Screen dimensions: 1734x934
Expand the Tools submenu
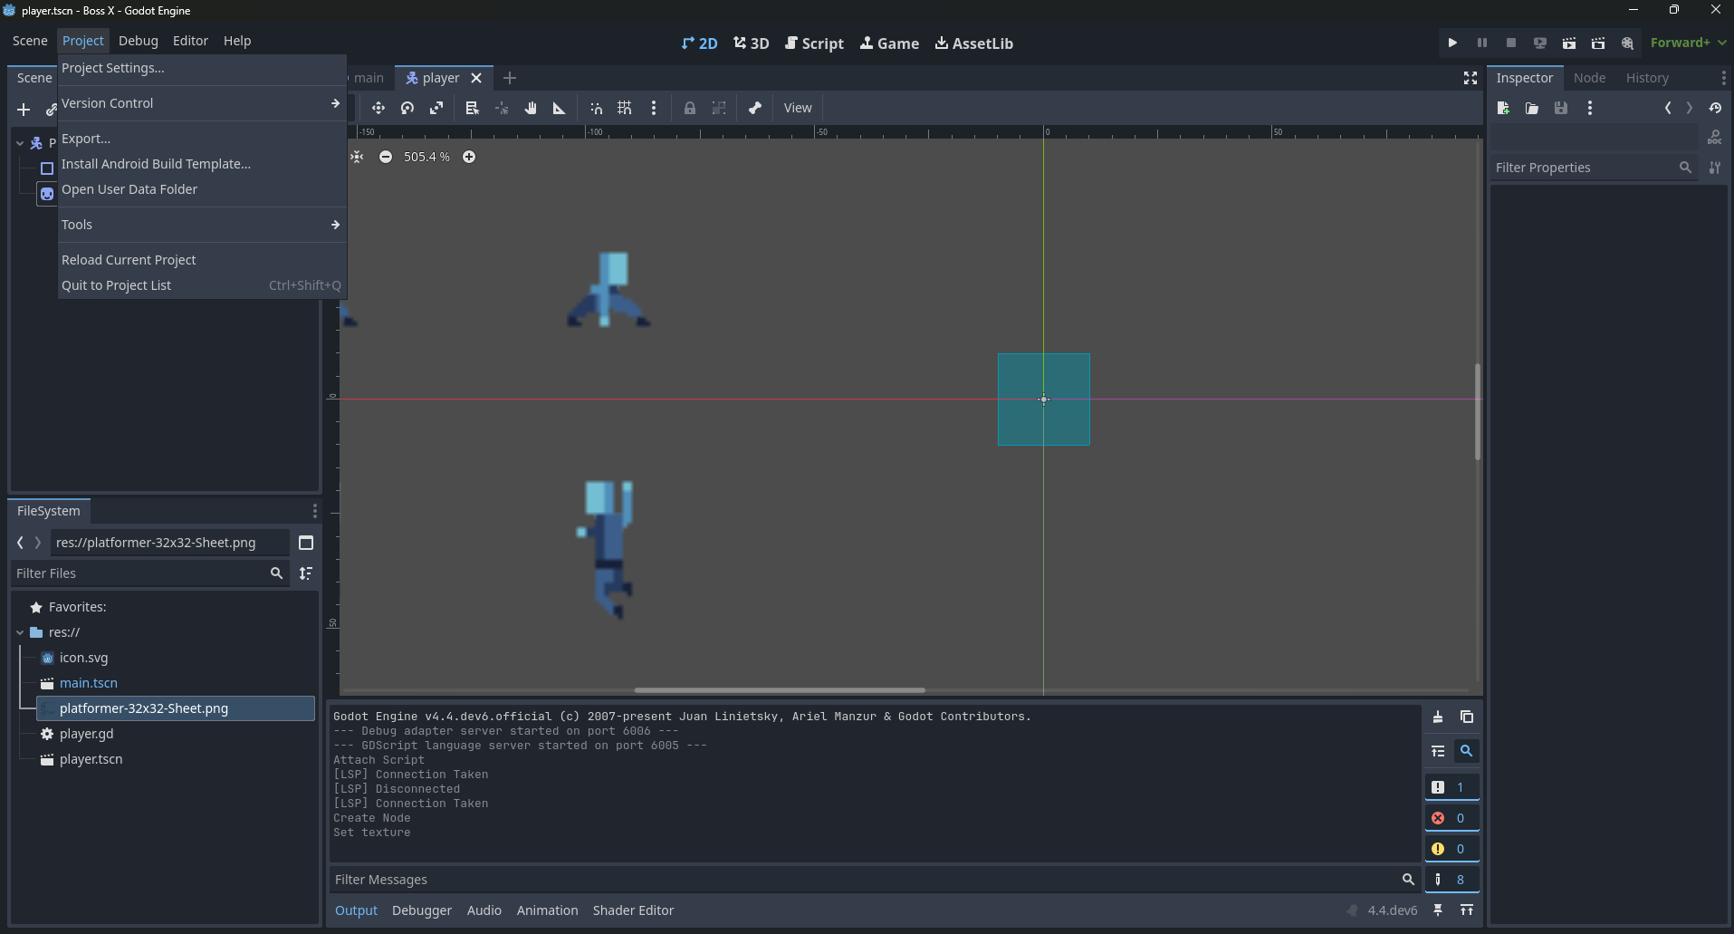202,225
